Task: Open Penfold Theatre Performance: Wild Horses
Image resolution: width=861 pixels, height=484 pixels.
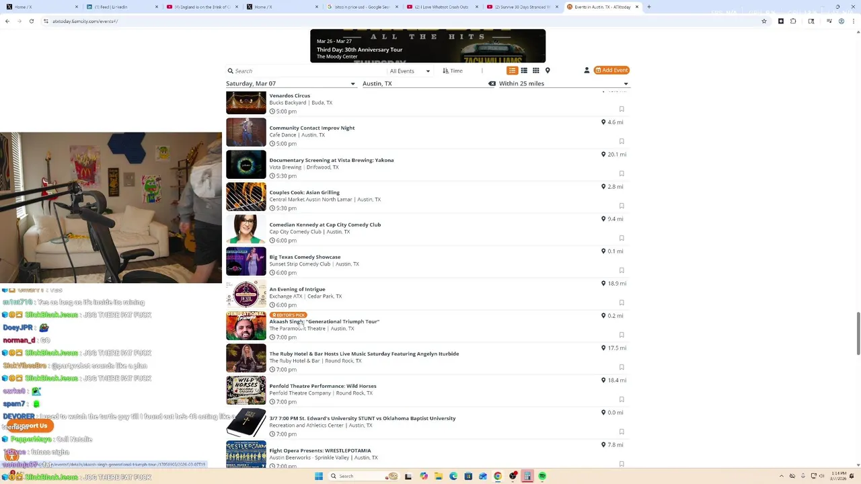Action: (x=322, y=386)
